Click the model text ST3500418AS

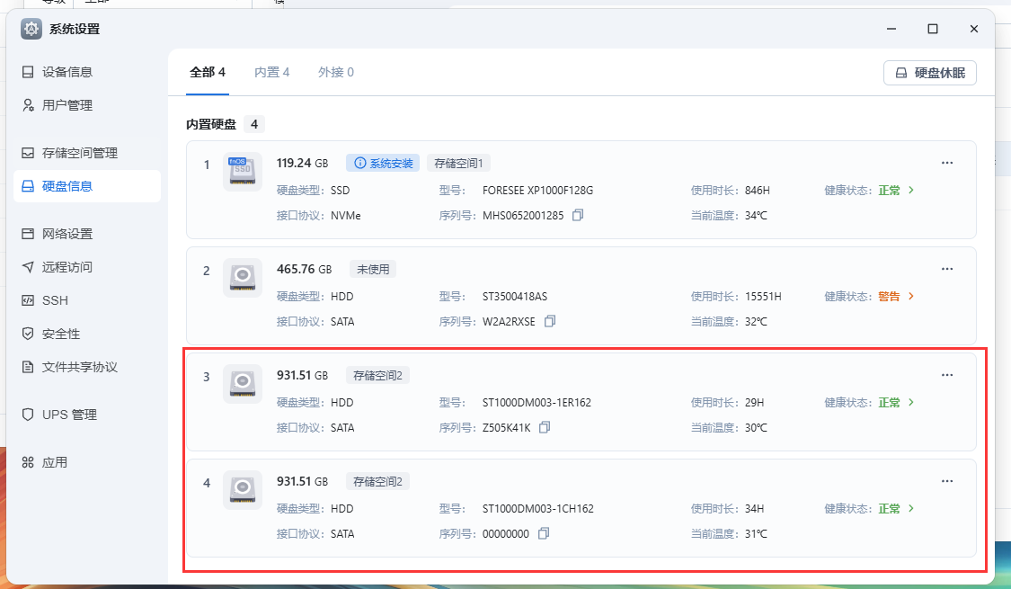pos(515,296)
